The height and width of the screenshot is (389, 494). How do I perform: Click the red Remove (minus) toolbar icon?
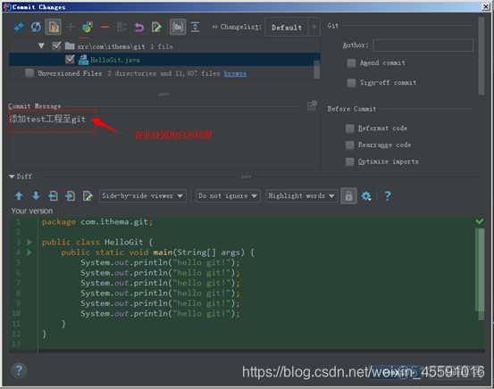point(105,27)
